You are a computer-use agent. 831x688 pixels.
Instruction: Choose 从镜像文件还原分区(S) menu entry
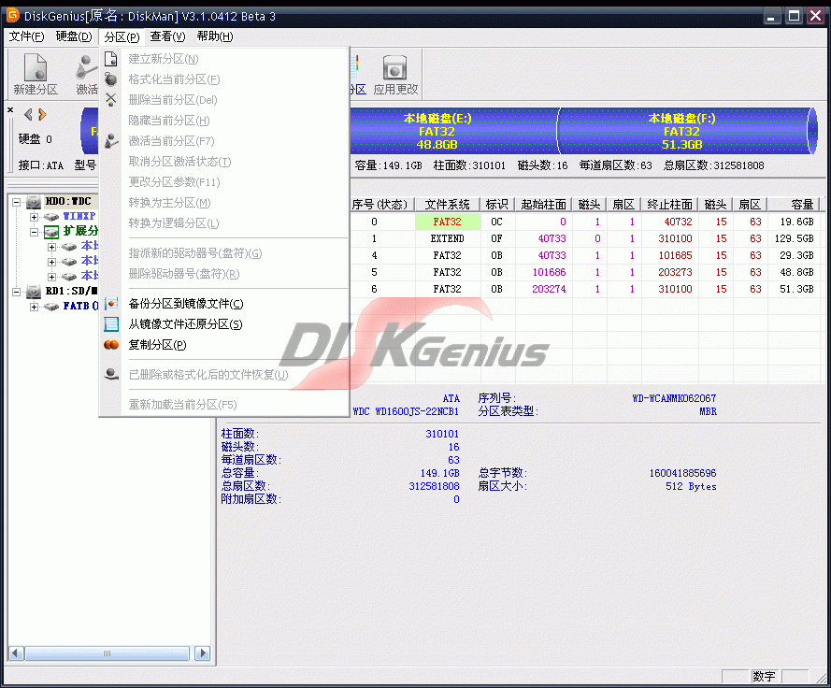point(224,323)
